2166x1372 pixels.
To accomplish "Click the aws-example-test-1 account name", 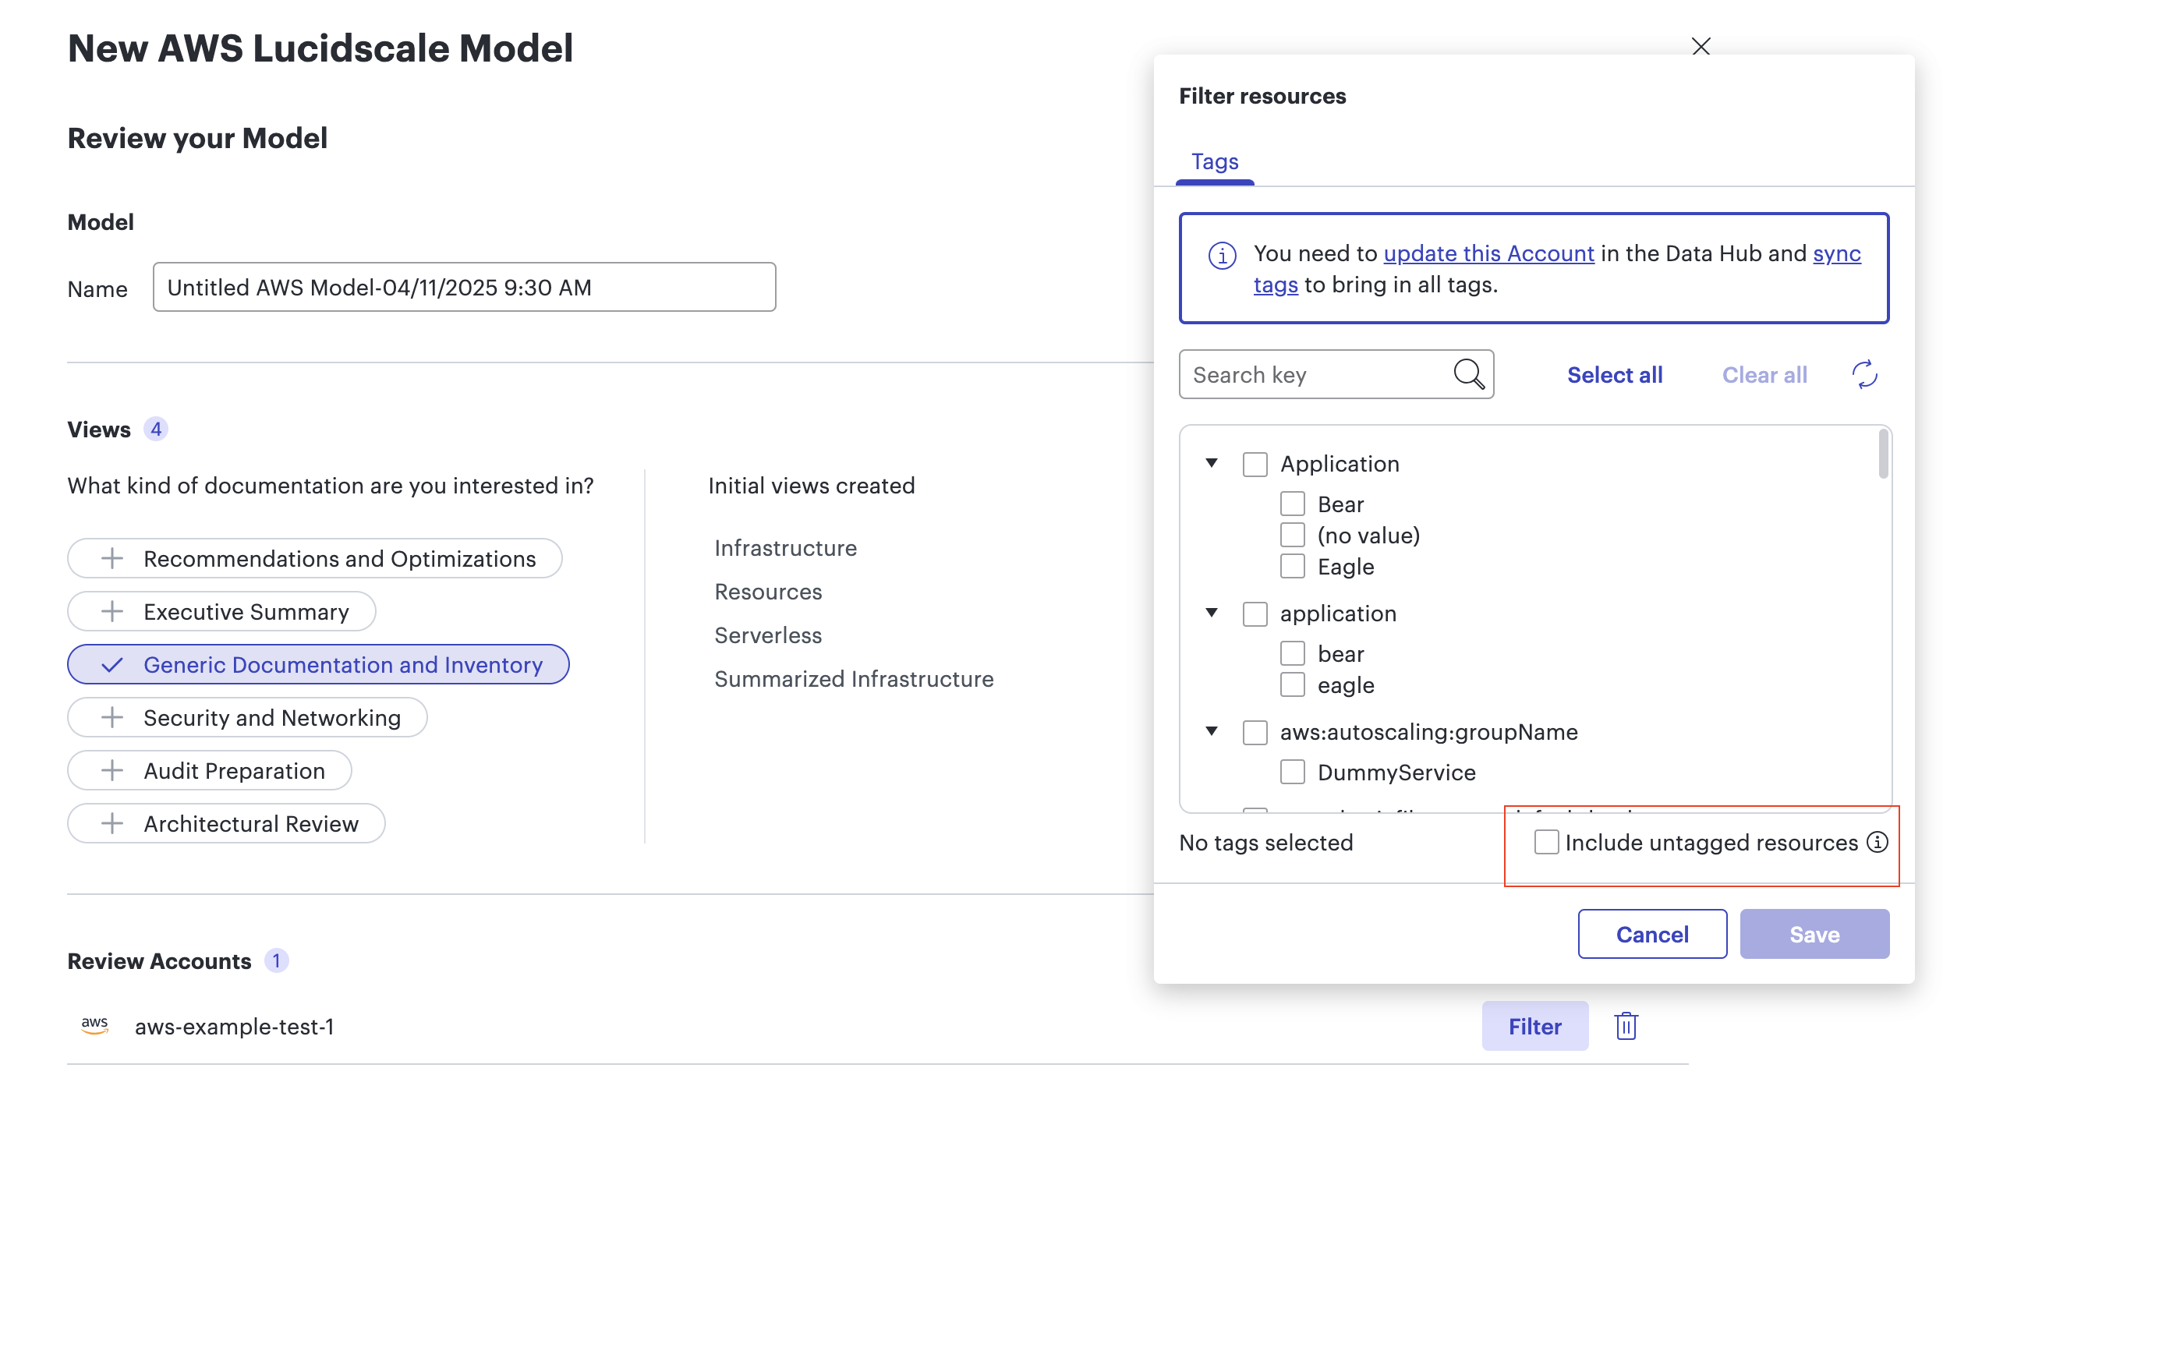I will point(234,1027).
